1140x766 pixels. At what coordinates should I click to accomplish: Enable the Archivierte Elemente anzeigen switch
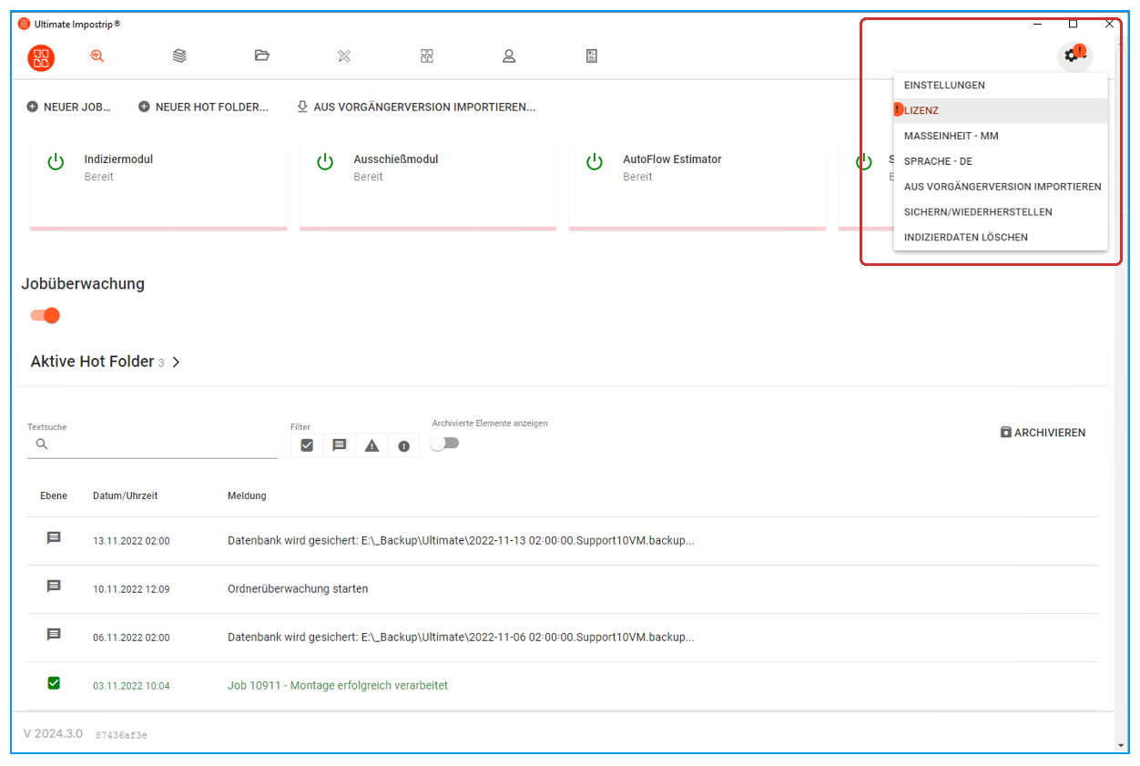444,444
